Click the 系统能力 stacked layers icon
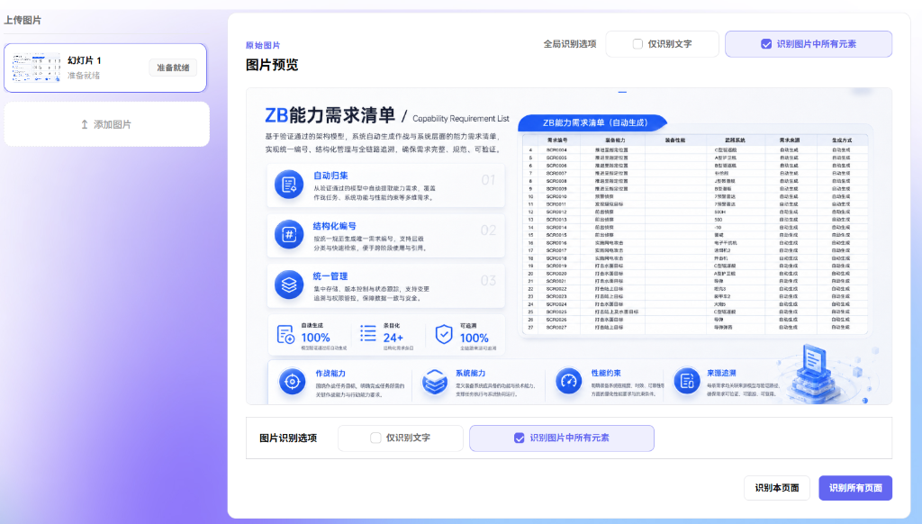The image size is (922, 524). 435,383
